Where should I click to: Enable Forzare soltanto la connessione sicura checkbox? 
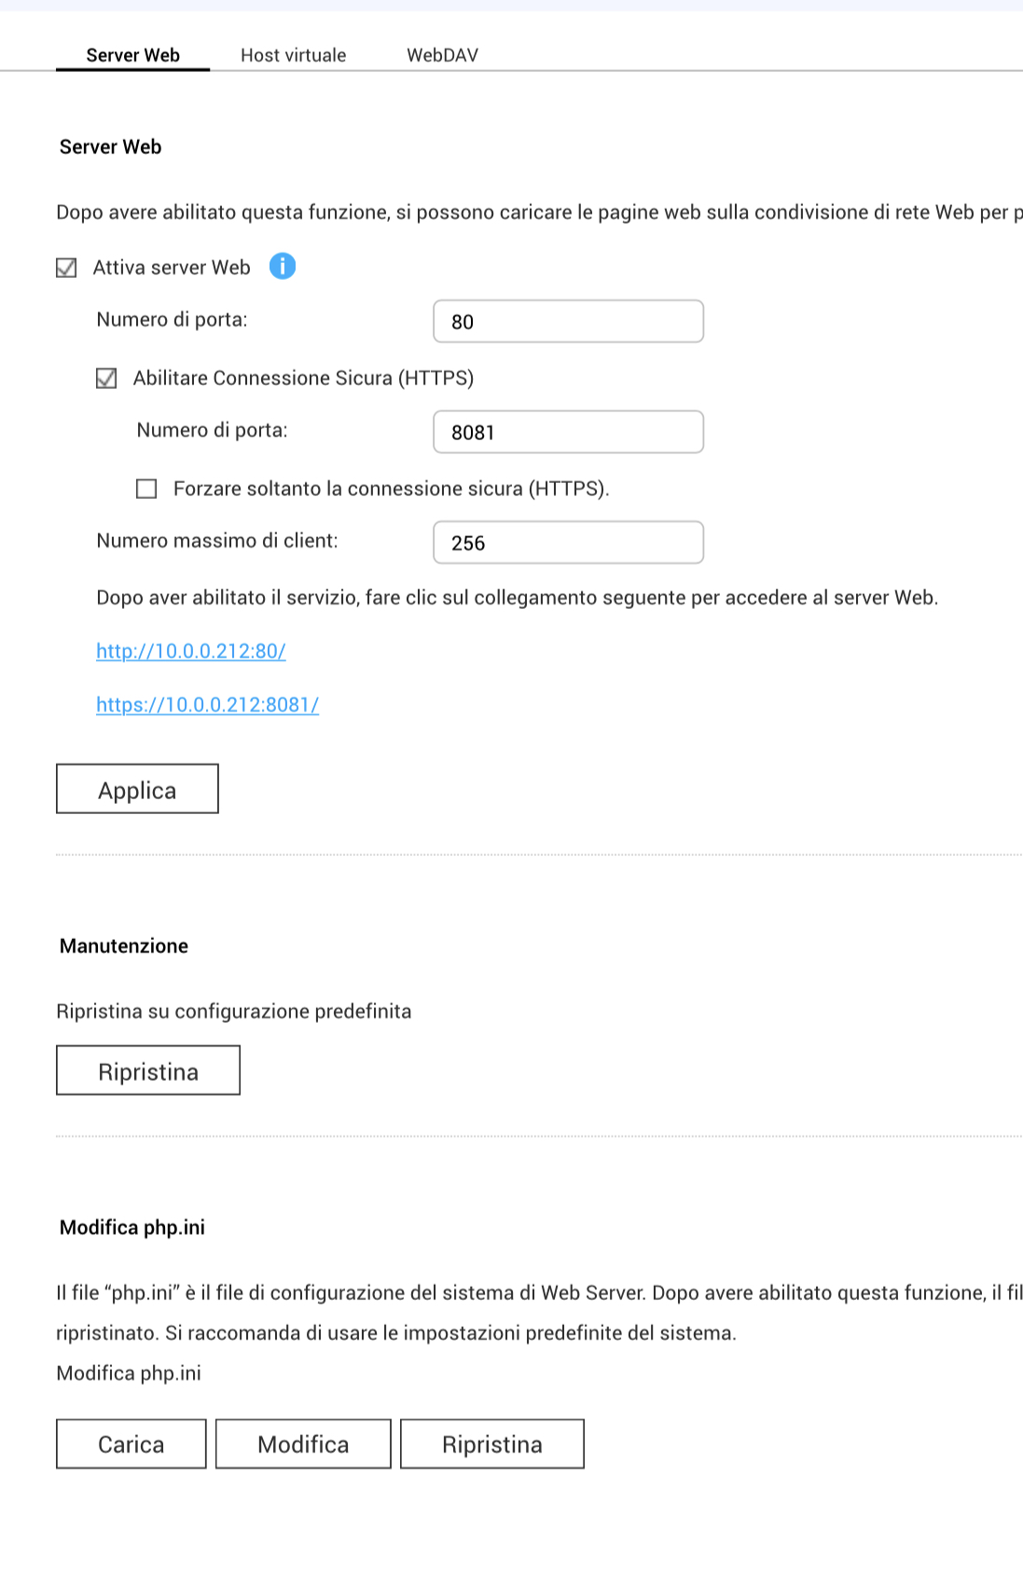(x=146, y=489)
